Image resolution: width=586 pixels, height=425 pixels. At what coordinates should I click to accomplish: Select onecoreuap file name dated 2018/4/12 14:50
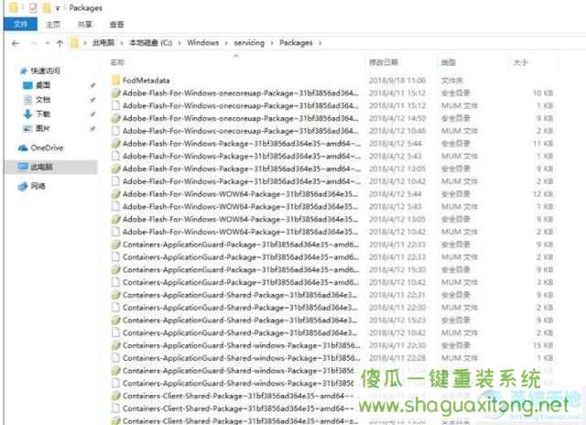click(240, 118)
